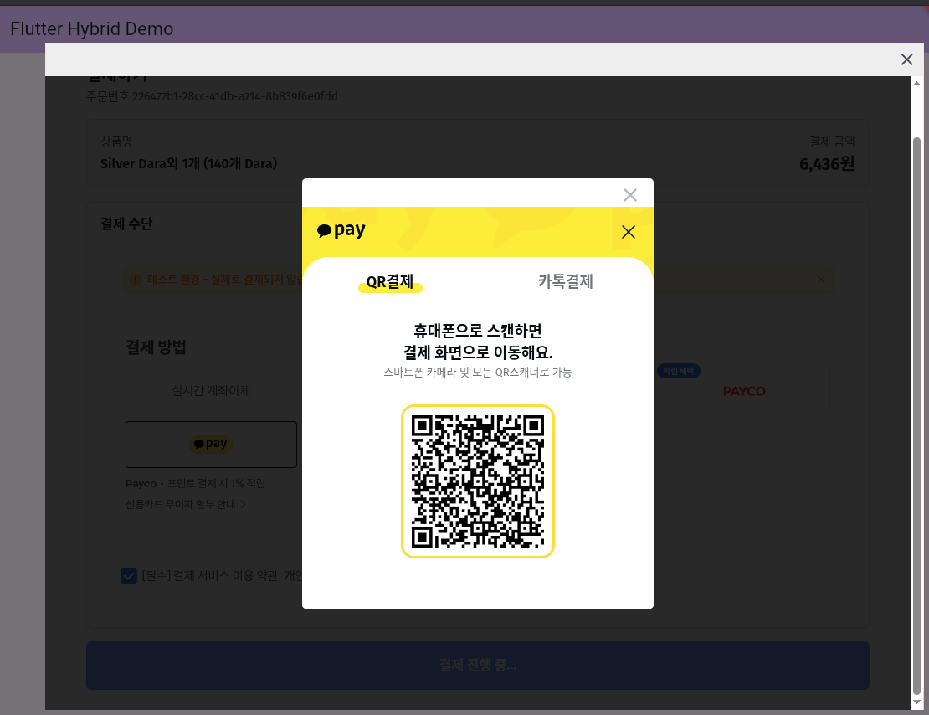Click the scrollbar down arrow
Viewport: 929px width, 715px height.
(916, 702)
